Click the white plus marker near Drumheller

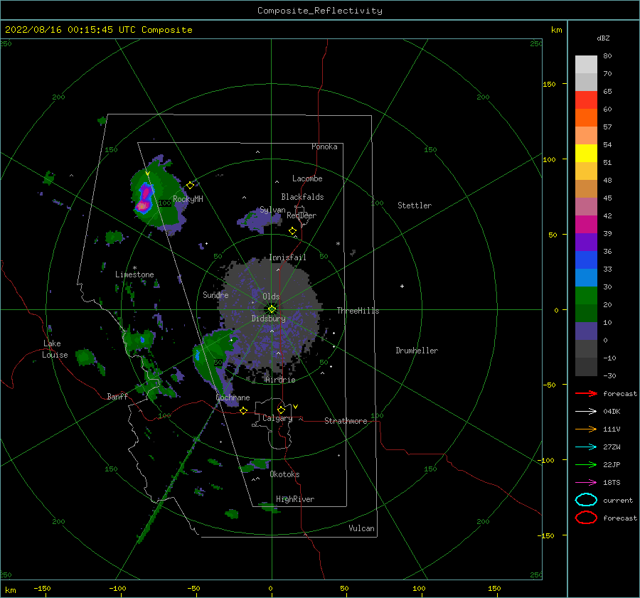(x=402, y=286)
